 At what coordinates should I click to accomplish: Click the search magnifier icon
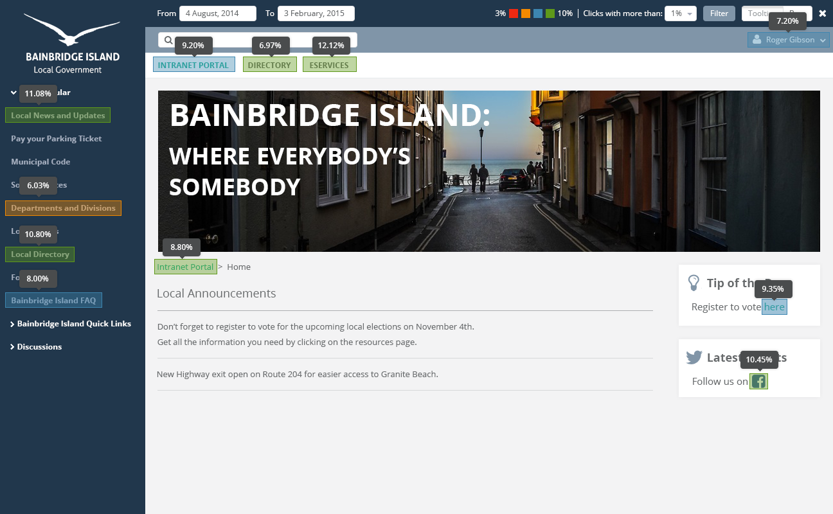tap(168, 40)
